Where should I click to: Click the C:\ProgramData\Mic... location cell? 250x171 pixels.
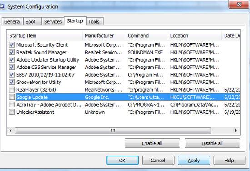195,105
